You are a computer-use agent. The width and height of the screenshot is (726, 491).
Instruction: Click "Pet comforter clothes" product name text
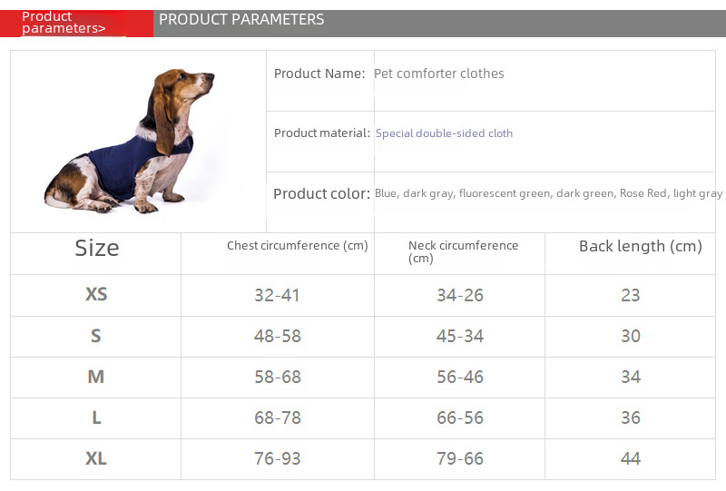439,74
